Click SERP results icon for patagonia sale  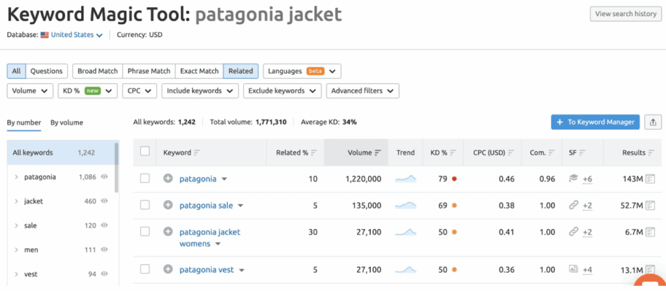pos(650,205)
